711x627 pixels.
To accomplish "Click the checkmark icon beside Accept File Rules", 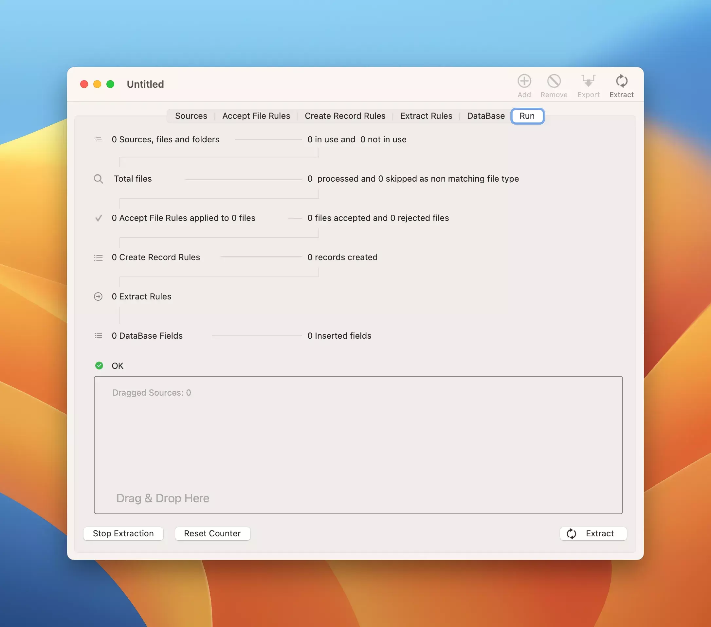I will pos(99,218).
